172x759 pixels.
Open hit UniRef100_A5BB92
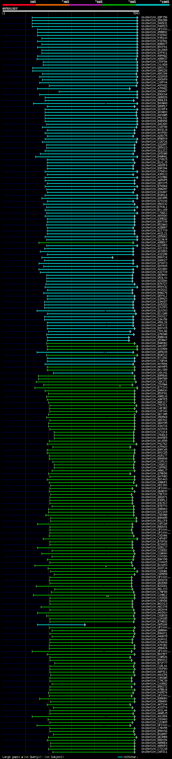click(154, 32)
